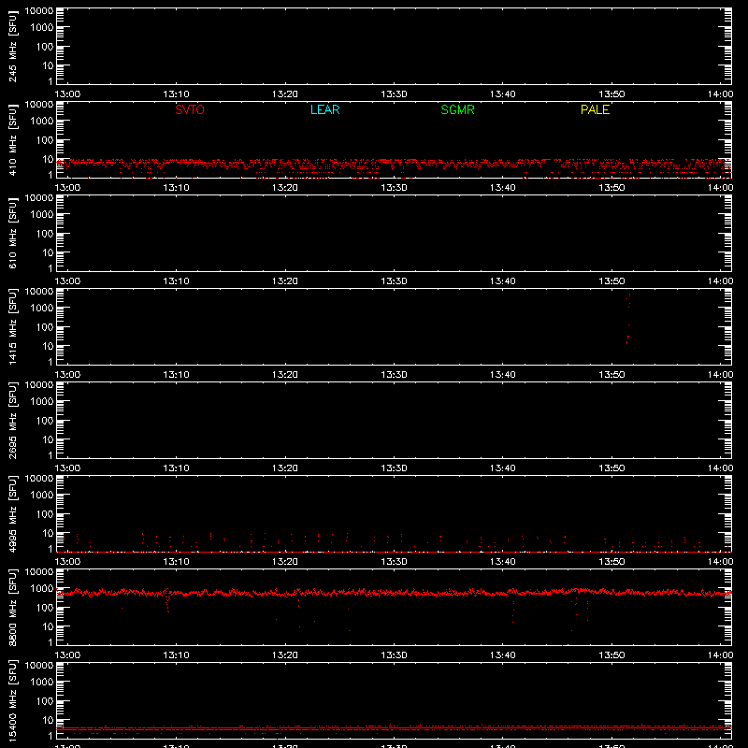
Task: Click 14:00 tick label below 2695 MHz panel
Action: (x=720, y=468)
